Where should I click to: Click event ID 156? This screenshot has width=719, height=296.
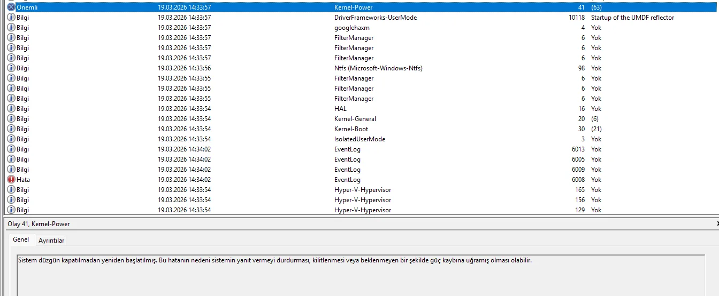(x=580, y=200)
